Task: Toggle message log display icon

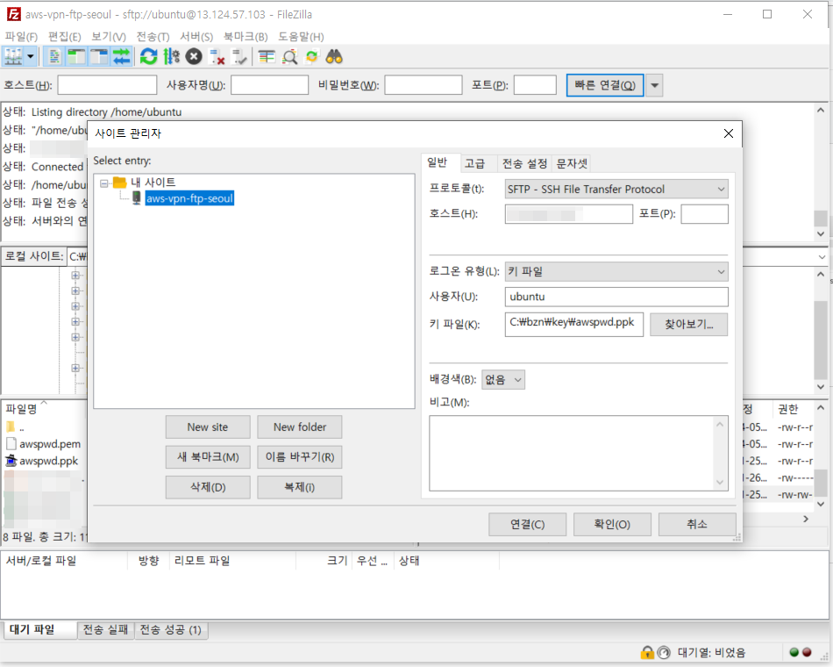Action: coord(54,56)
